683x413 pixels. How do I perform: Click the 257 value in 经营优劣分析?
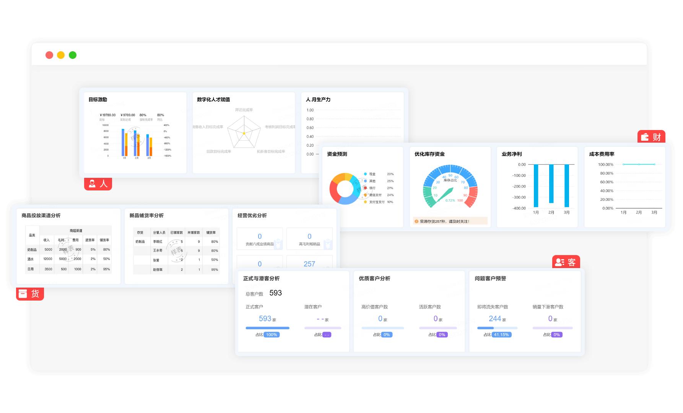point(309,264)
